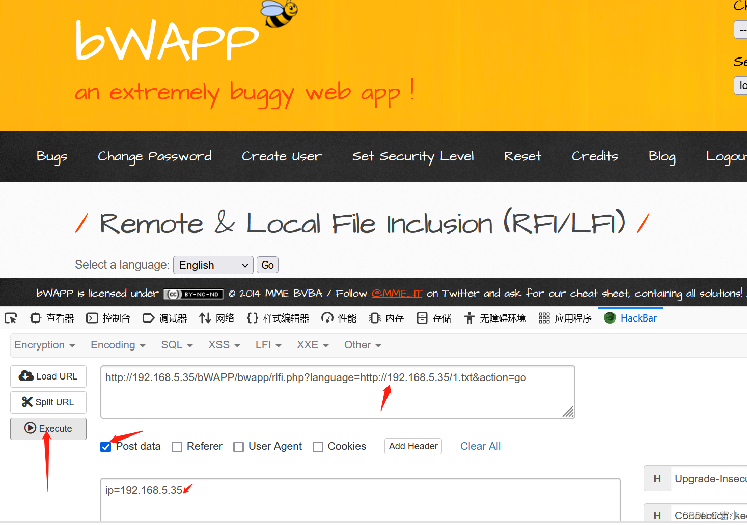Screen dimensions: 747x525
Task: Open the language selection dropdown showing English
Action: [x=213, y=265]
